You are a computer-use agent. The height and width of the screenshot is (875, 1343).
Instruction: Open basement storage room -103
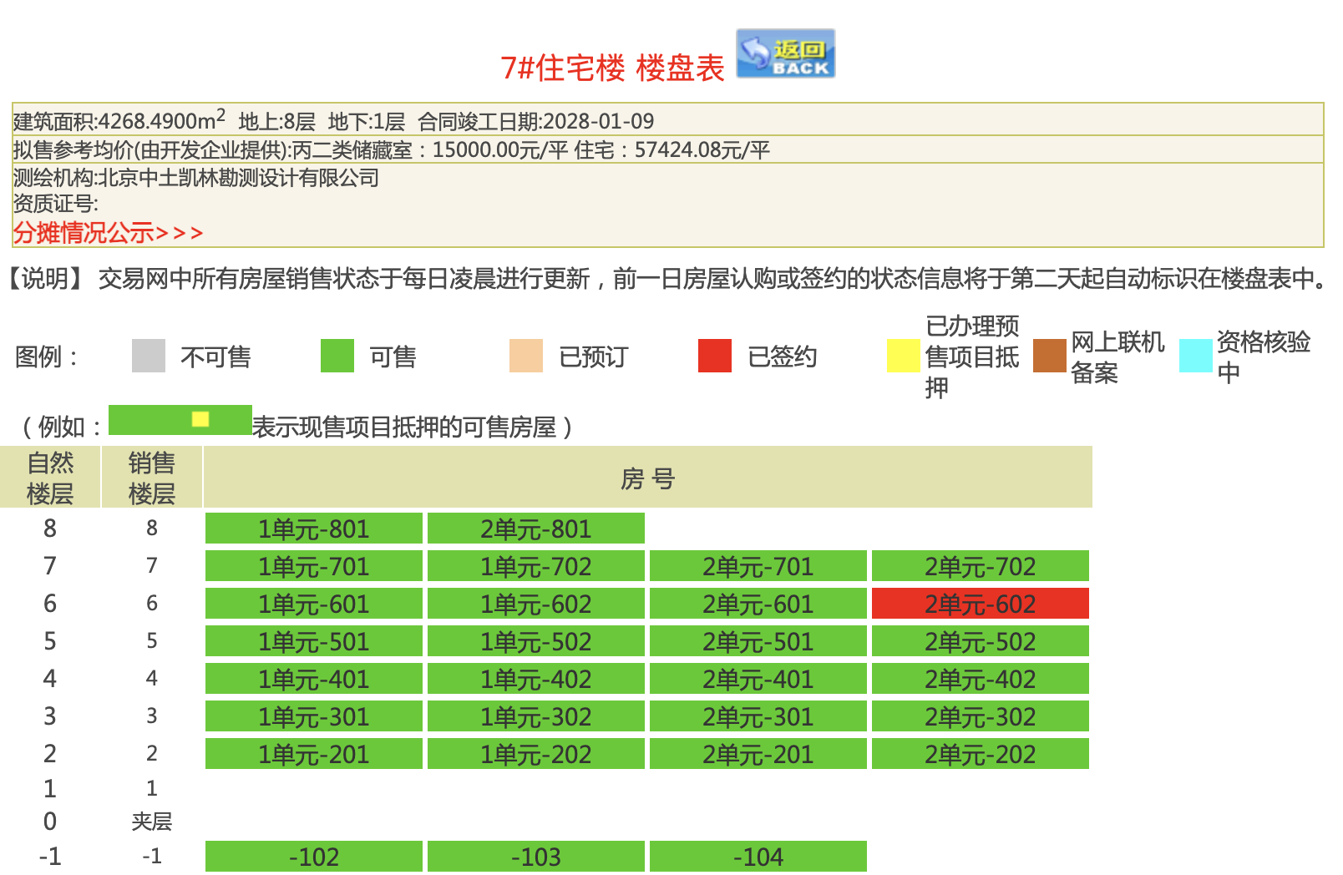[536, 857]
